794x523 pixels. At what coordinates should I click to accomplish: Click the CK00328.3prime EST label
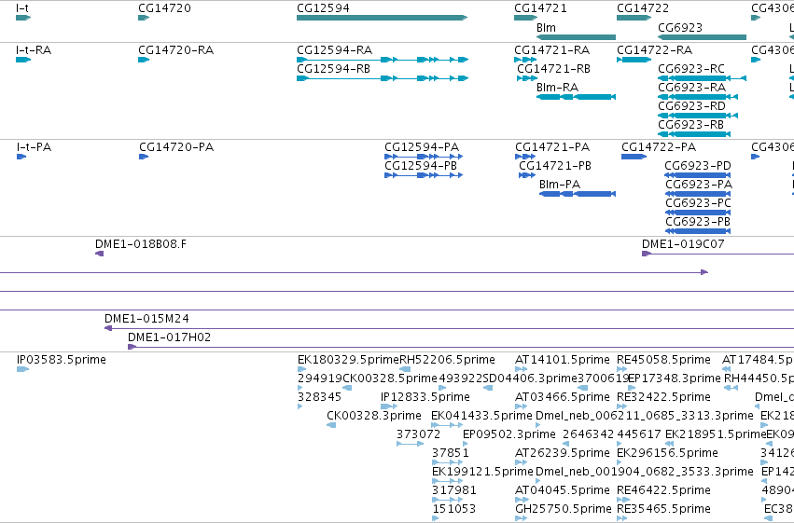tap(374, 416)
